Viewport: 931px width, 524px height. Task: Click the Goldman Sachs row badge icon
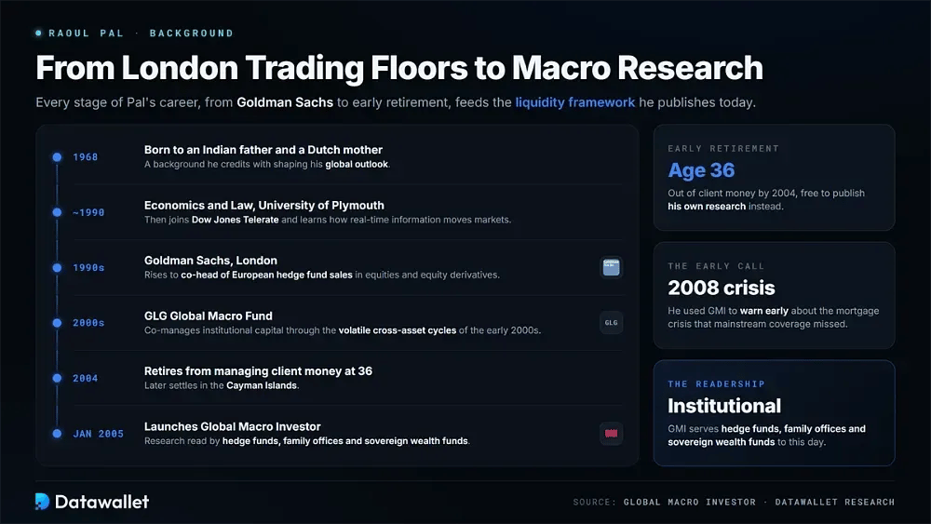[x=611, y=268]
